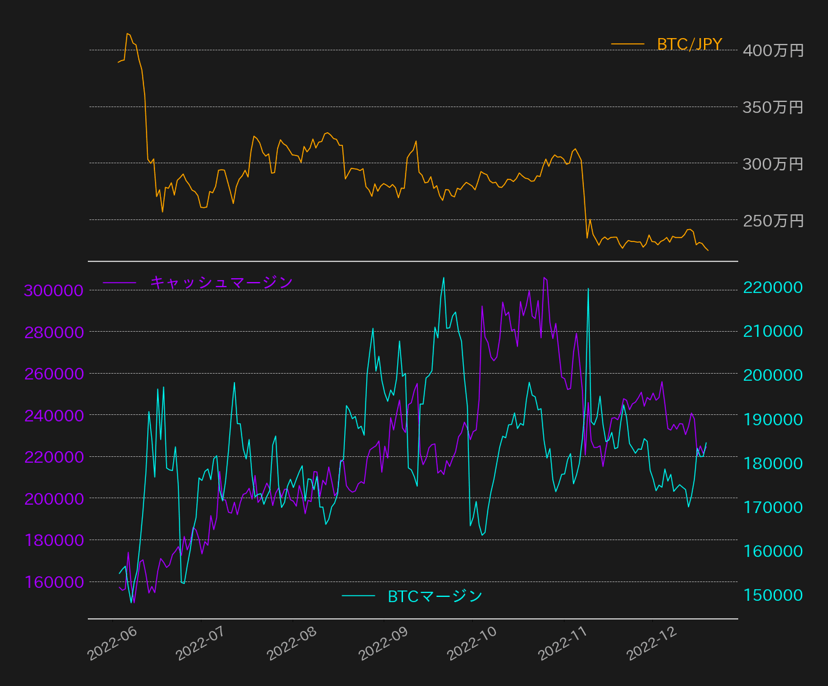The height and width of the screenshot is (686, 828).
Task: Click the cyan 220000 right axis label
Action: point(773,287)
